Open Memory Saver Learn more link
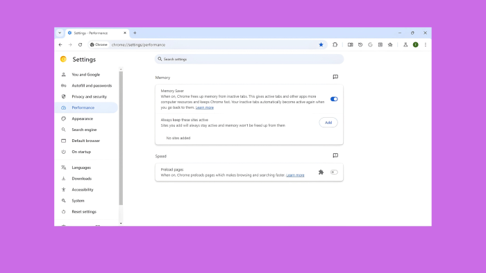 point(205,107)
